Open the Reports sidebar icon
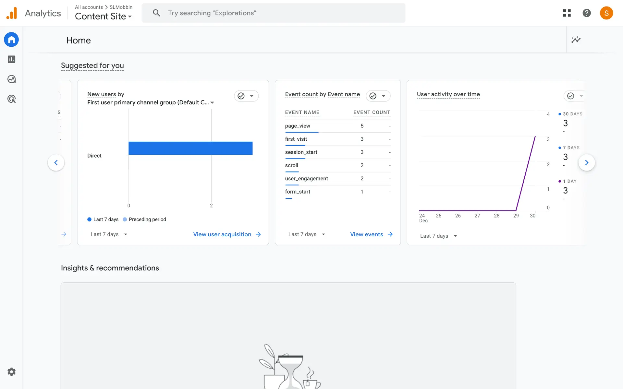This screenshot has width=623, height=389. click(11, 59)
